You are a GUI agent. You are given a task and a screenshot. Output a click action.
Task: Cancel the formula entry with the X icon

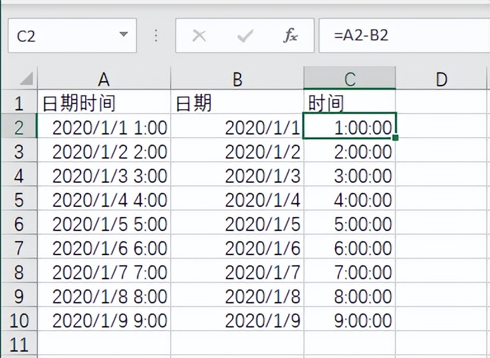click(199, 36)
